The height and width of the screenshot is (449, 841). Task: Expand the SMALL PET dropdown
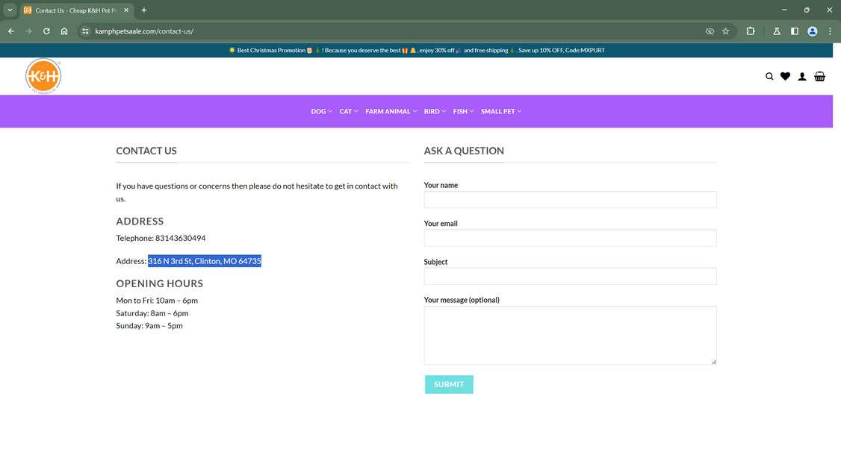point(499,110)
